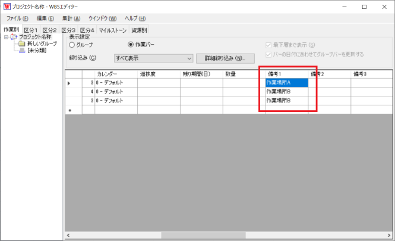Click the horizontal scrollbar thumb

203,236
